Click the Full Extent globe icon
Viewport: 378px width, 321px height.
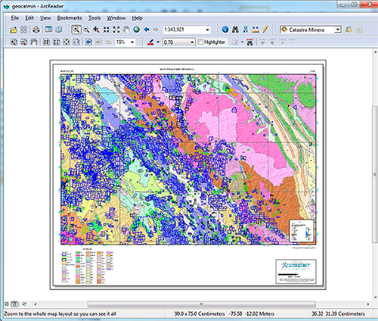tap(136, 30)
